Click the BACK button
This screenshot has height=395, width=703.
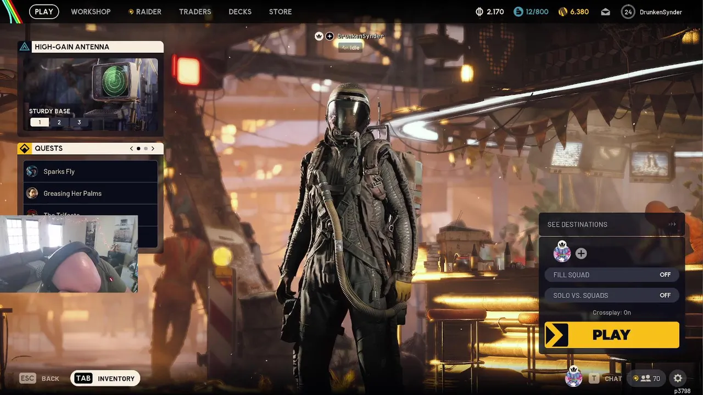pos(40,378)
